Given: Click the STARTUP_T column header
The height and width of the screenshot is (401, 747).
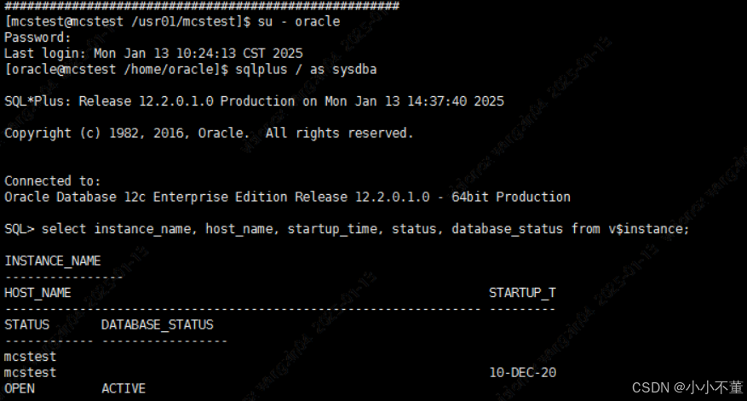Looking at the screenshot, I should click(522, 293).
